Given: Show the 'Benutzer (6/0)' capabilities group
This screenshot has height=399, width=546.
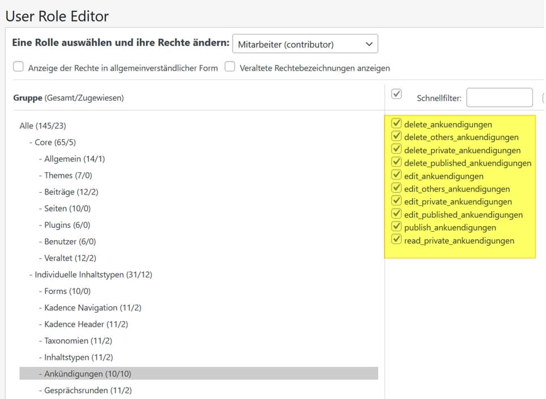Looking at the screenshot, I should [70, 241].
